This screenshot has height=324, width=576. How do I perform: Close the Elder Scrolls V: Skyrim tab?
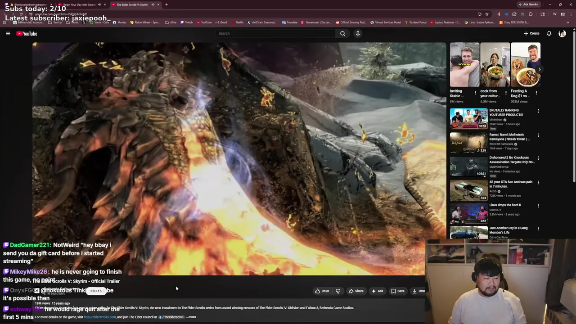point(158,4)
